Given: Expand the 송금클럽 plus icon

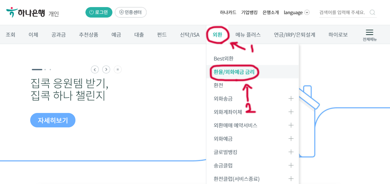Looking at the screenshot, I should tap(291, 165).
